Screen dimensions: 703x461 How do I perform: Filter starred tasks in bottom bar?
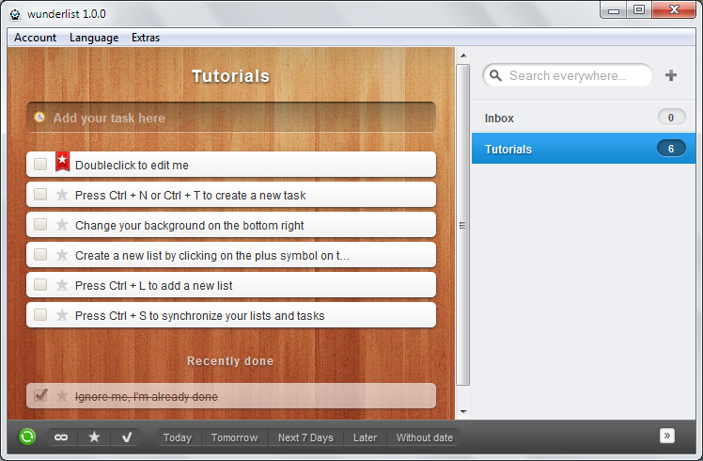click(94, 437)
